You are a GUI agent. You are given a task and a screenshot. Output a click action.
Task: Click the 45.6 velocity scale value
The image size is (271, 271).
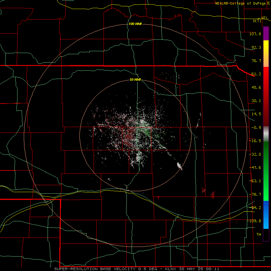click(256, 87)
